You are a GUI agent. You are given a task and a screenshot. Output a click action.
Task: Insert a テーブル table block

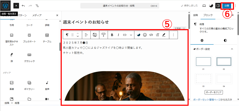point(47,38)
